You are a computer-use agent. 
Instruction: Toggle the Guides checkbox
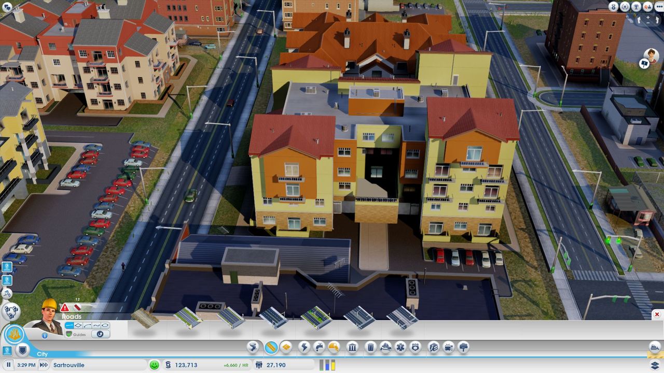(69, 335)
